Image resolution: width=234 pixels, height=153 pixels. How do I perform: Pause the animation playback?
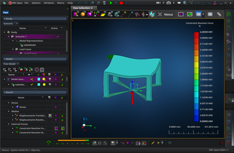click(x=73, y=143)
